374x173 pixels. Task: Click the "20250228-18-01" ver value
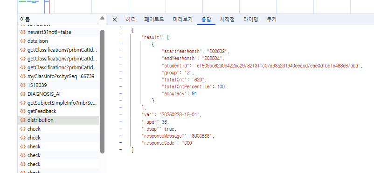[179, 115]
